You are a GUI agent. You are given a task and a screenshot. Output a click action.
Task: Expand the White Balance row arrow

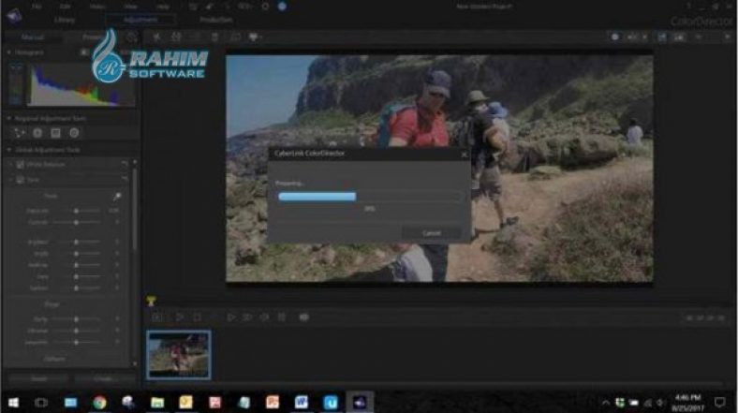[x=11, y=165]
